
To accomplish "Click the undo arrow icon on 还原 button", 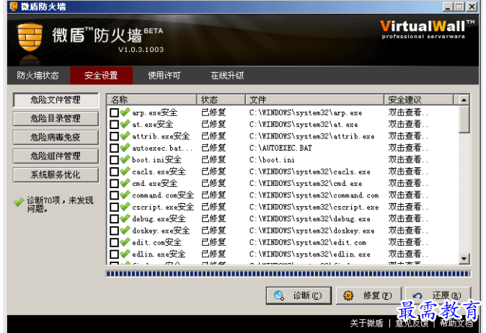I will (x=417, y=296).
